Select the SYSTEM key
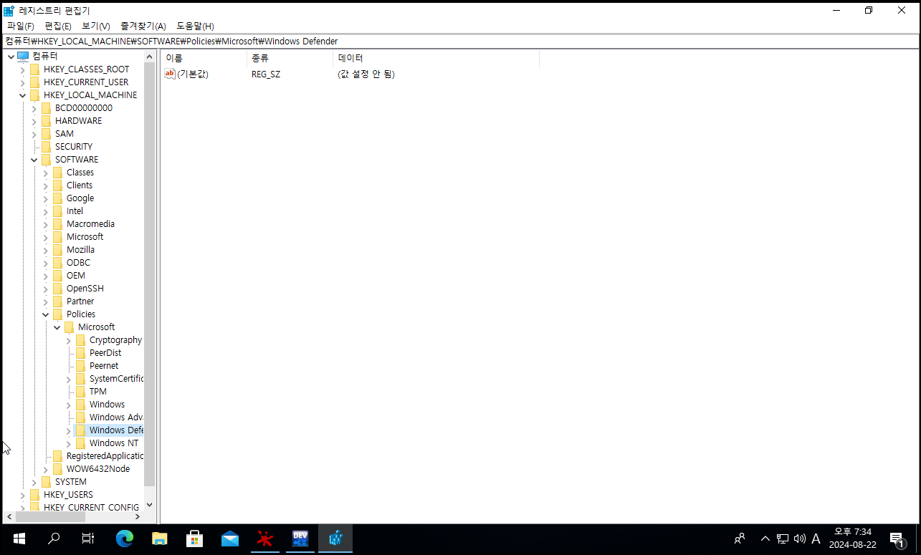The height and width of the screenshot is (555, 921). pos(70,482)
